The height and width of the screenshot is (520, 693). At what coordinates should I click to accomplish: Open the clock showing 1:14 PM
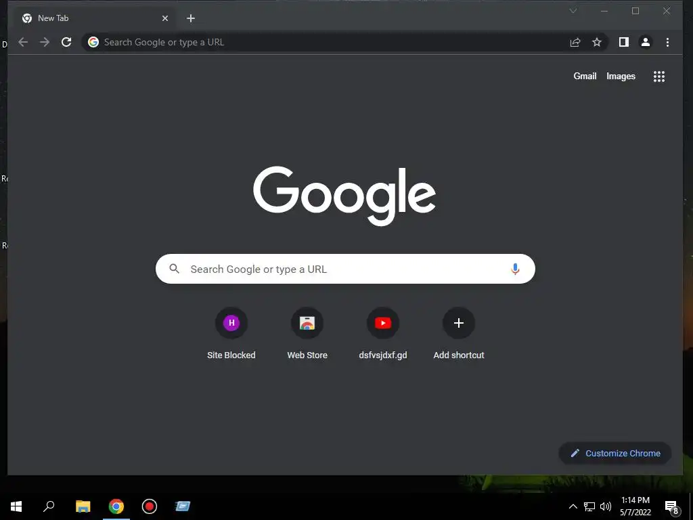635,506
